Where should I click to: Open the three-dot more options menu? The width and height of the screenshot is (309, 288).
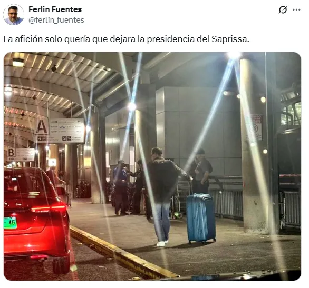click(x=296, y=9)
